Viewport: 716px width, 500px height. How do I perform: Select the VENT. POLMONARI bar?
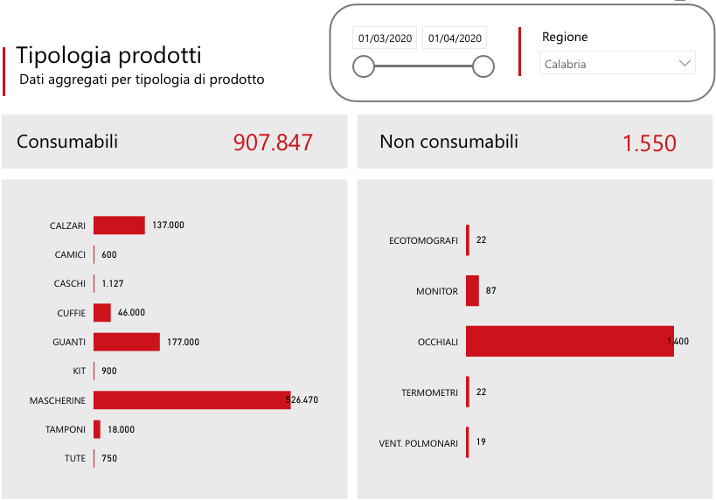click(468, 442)
